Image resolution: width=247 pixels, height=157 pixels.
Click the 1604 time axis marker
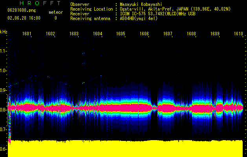[x=97, y=34]
